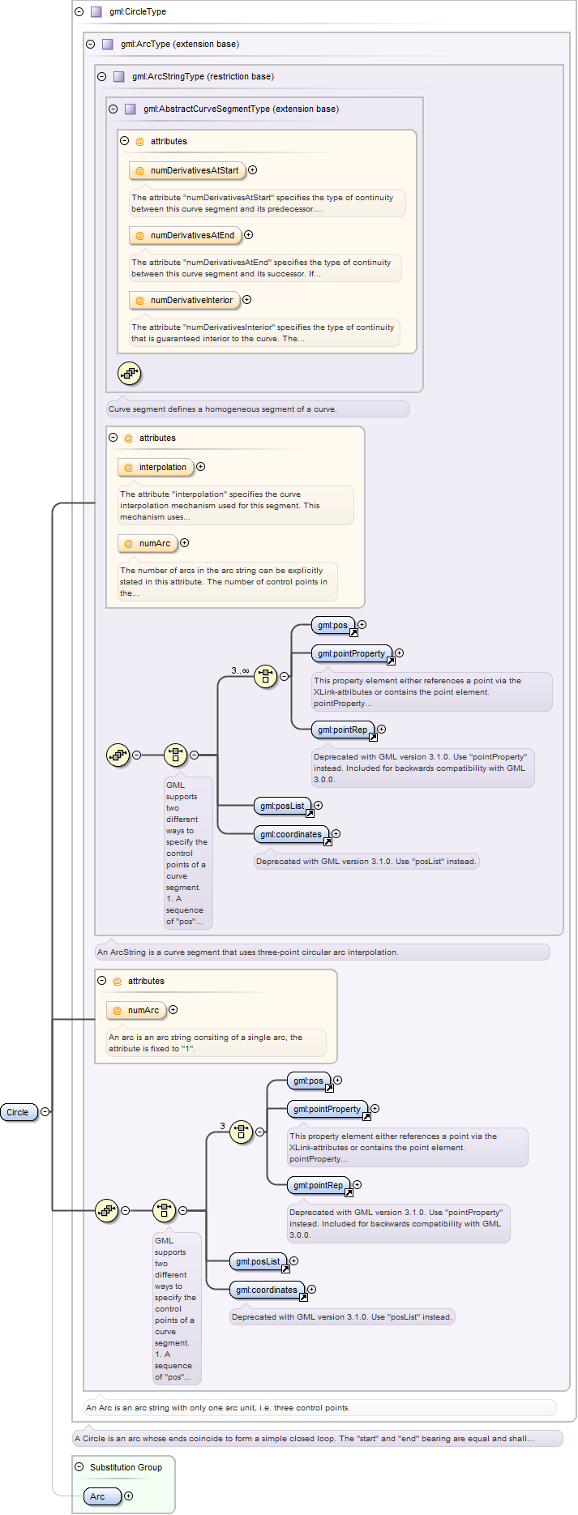578x1515 pixels.
Task: Collapse the gml:ArcType extension base
Action: 90,45
